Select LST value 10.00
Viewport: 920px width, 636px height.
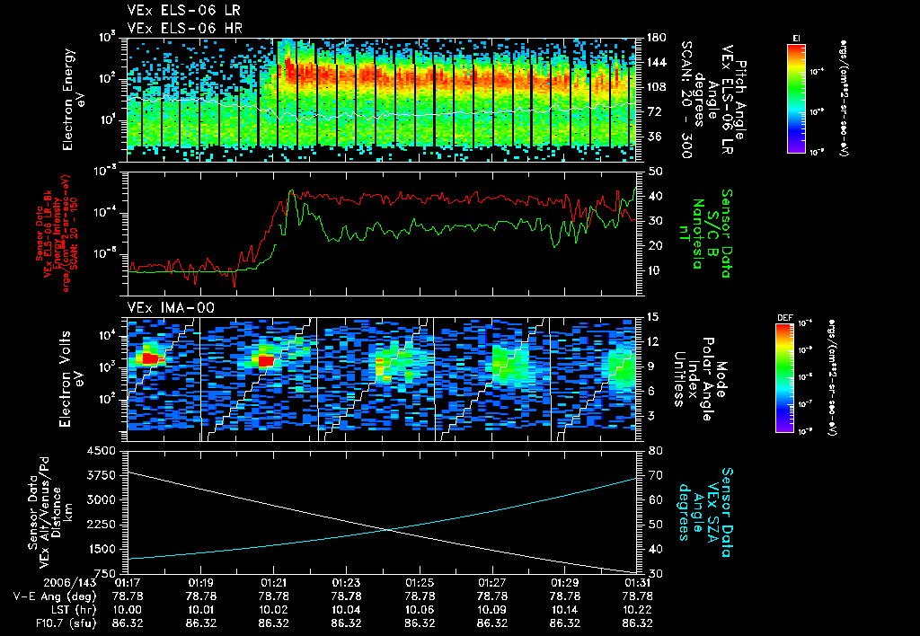click(x=128, y=610)
